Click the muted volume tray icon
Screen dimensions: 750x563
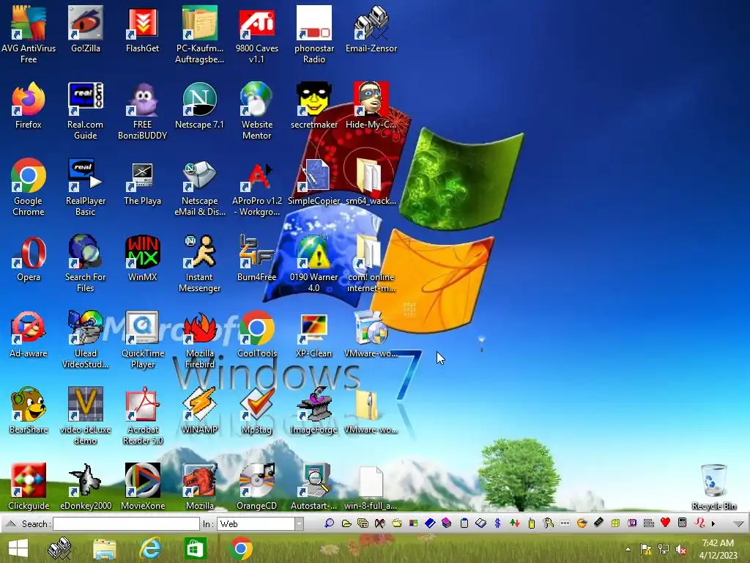pyautogui.click(x=681, y=550)
